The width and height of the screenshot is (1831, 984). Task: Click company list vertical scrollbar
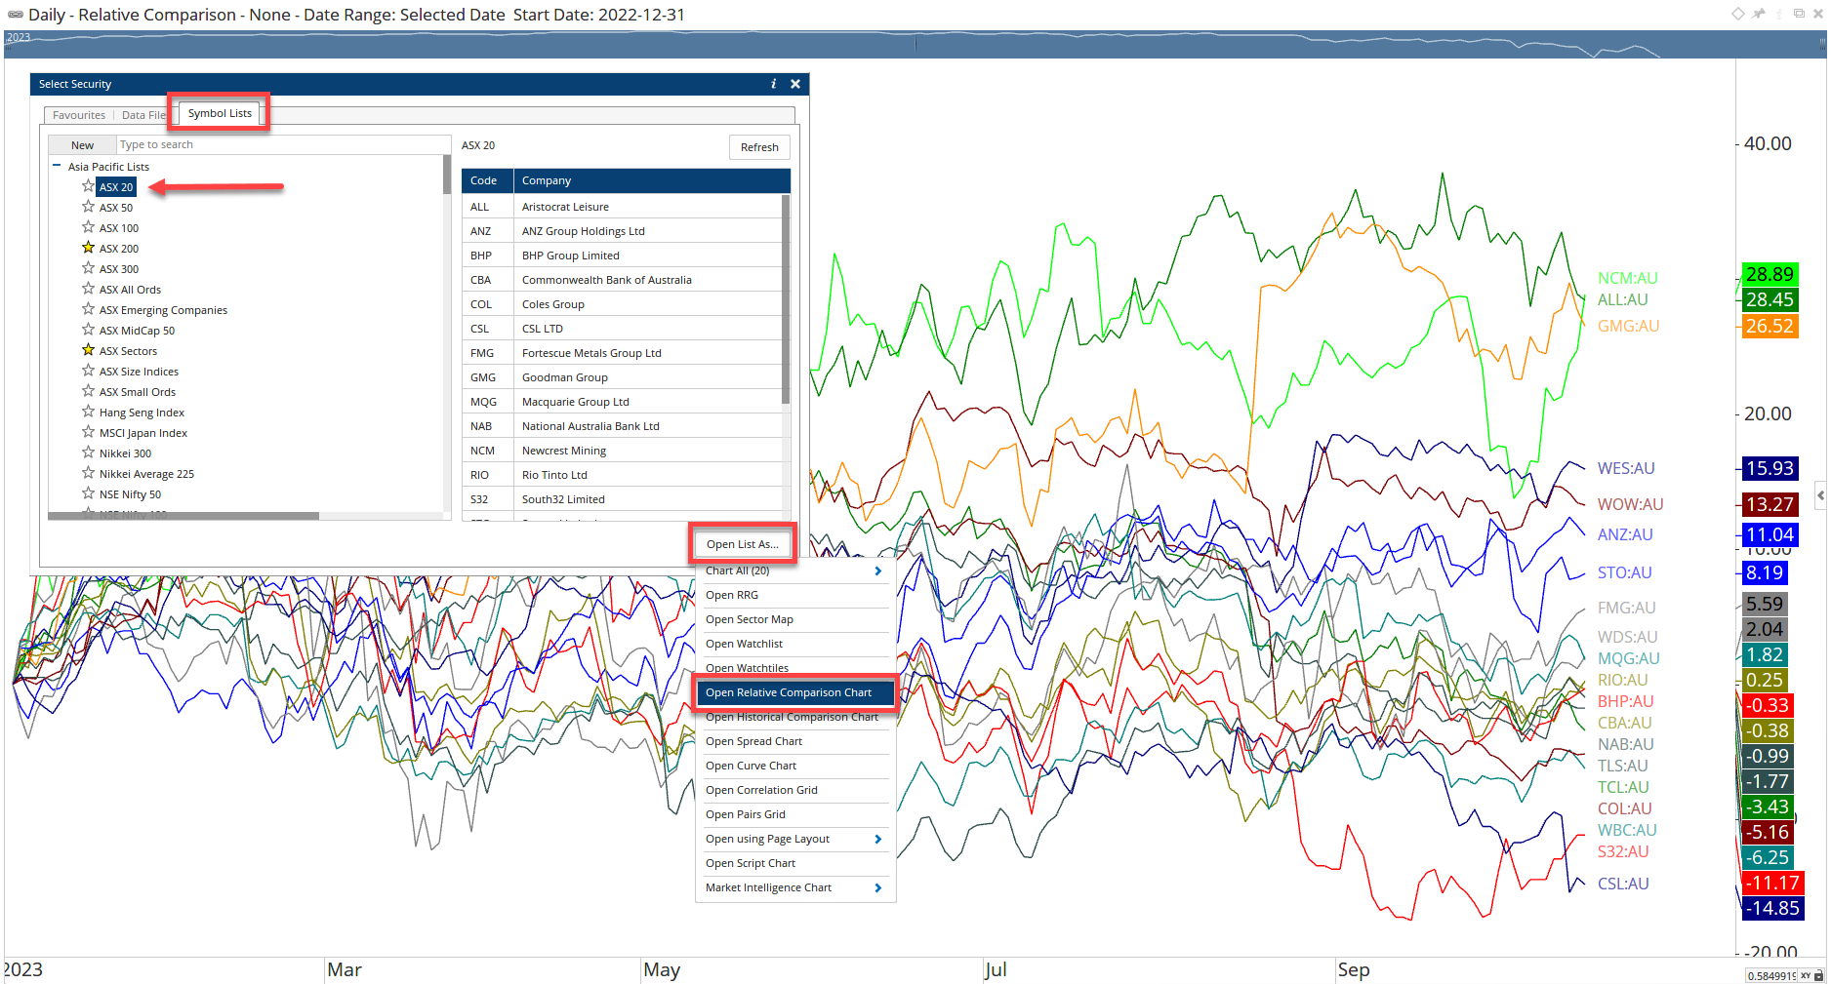786,299
